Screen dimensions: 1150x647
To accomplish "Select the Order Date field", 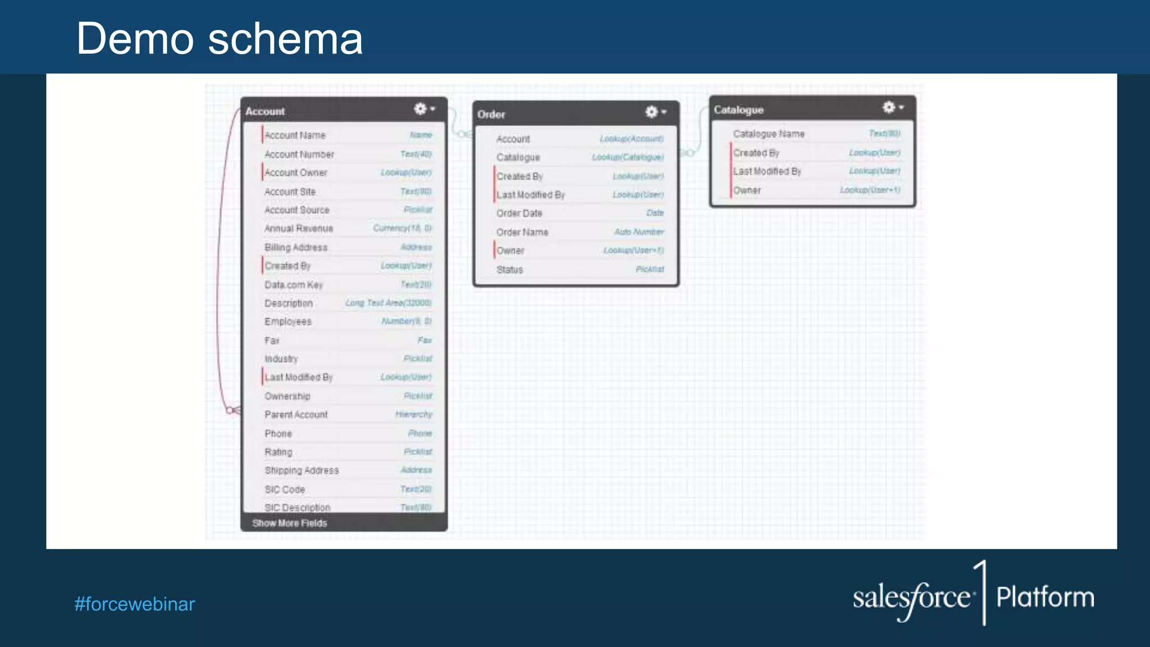I will tap(579, 213).
